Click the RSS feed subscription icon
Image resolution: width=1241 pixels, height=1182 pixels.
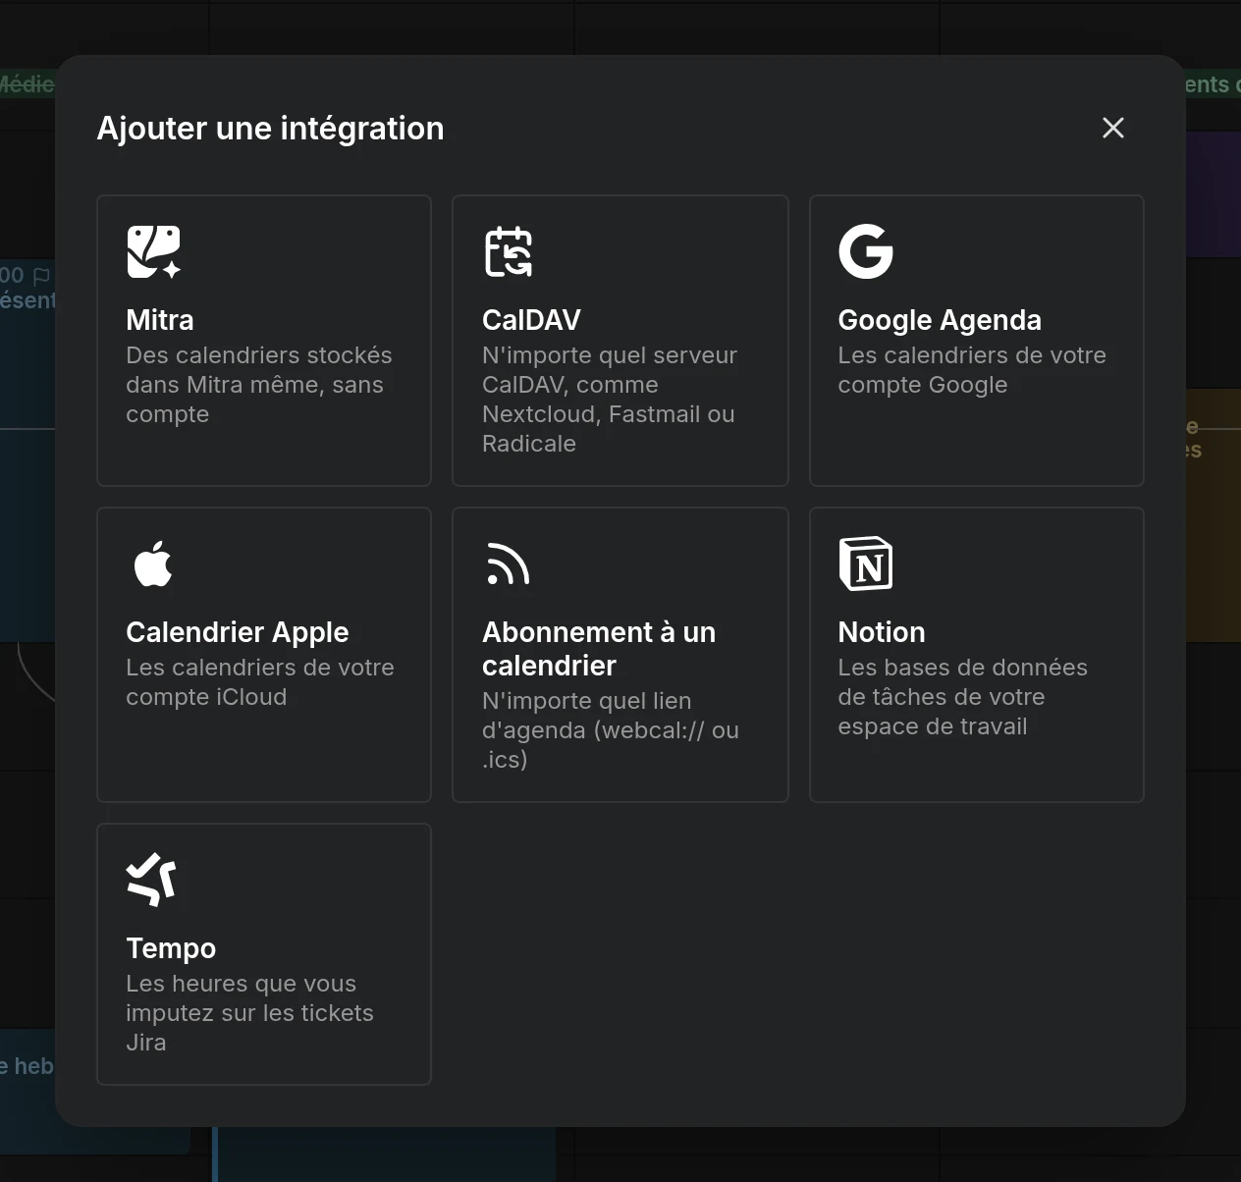509,564
